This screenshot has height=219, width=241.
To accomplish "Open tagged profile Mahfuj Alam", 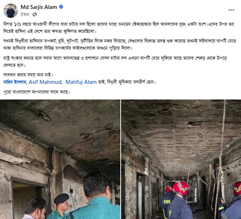I will [81, 82].
